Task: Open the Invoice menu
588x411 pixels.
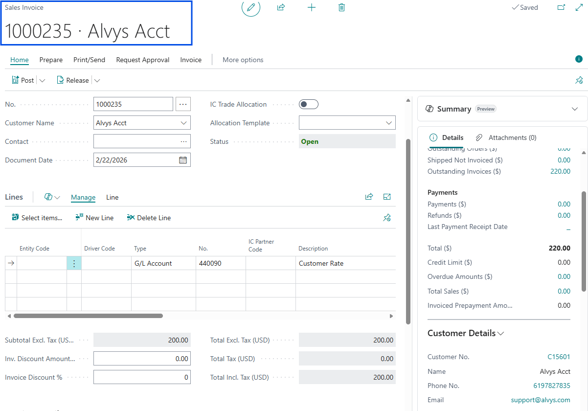Action: [x=191, y=60]
